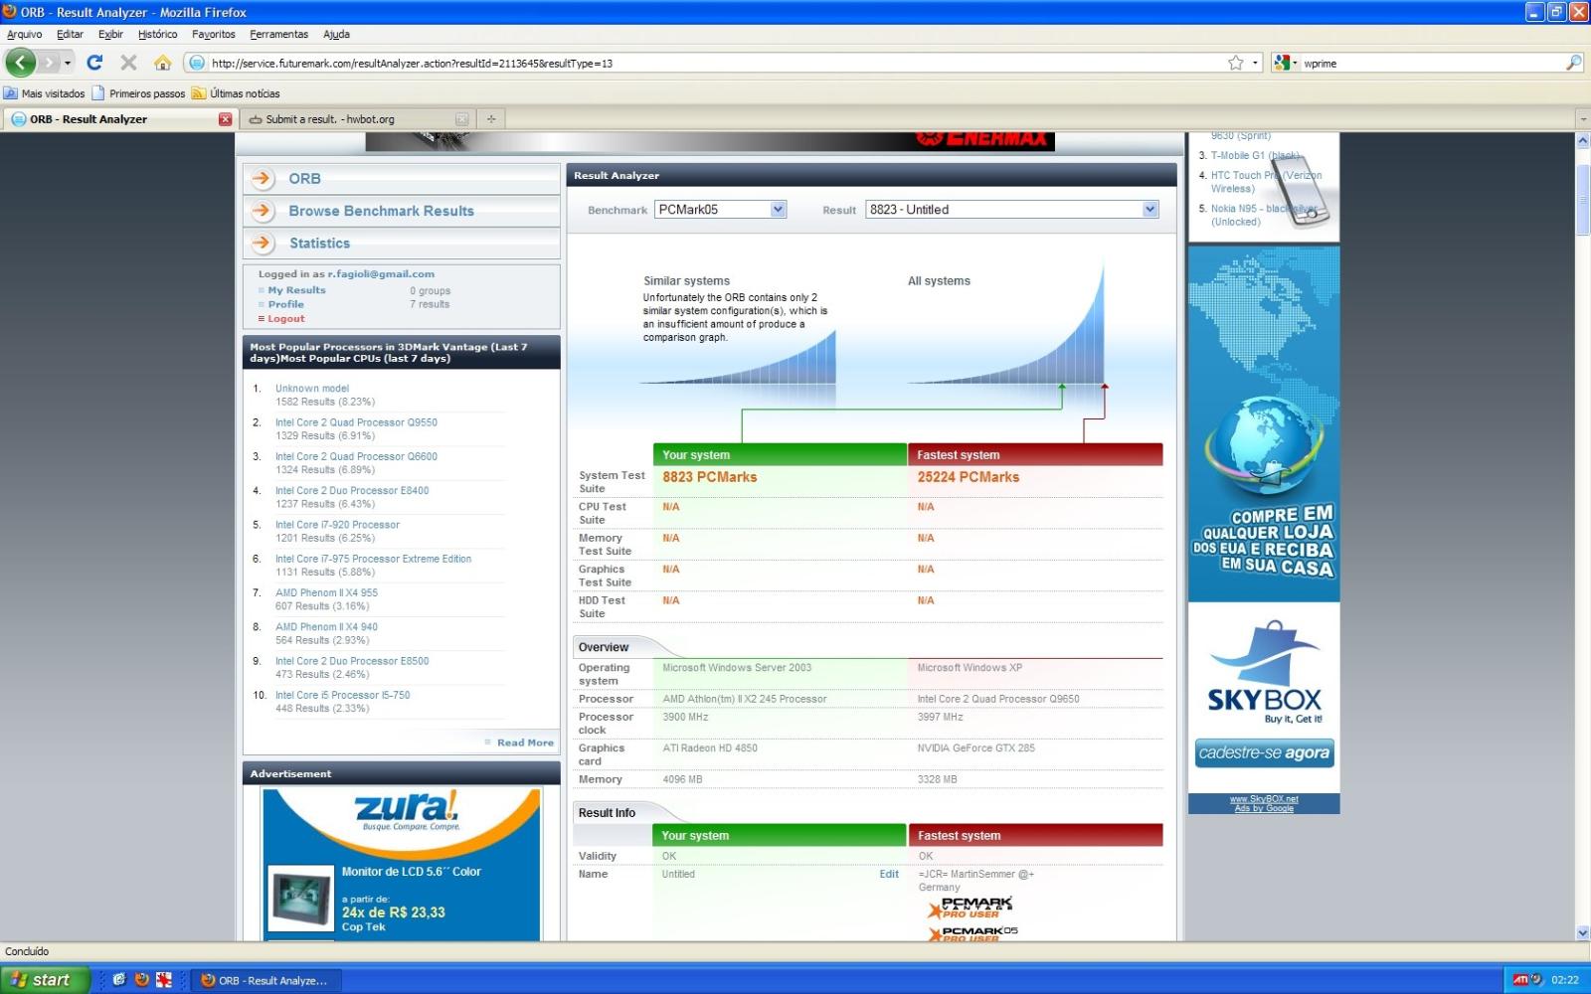This screenshot has width=1591, height=994.
Task: Open back/forward history dropdown arrow
Action: (68, 63)
